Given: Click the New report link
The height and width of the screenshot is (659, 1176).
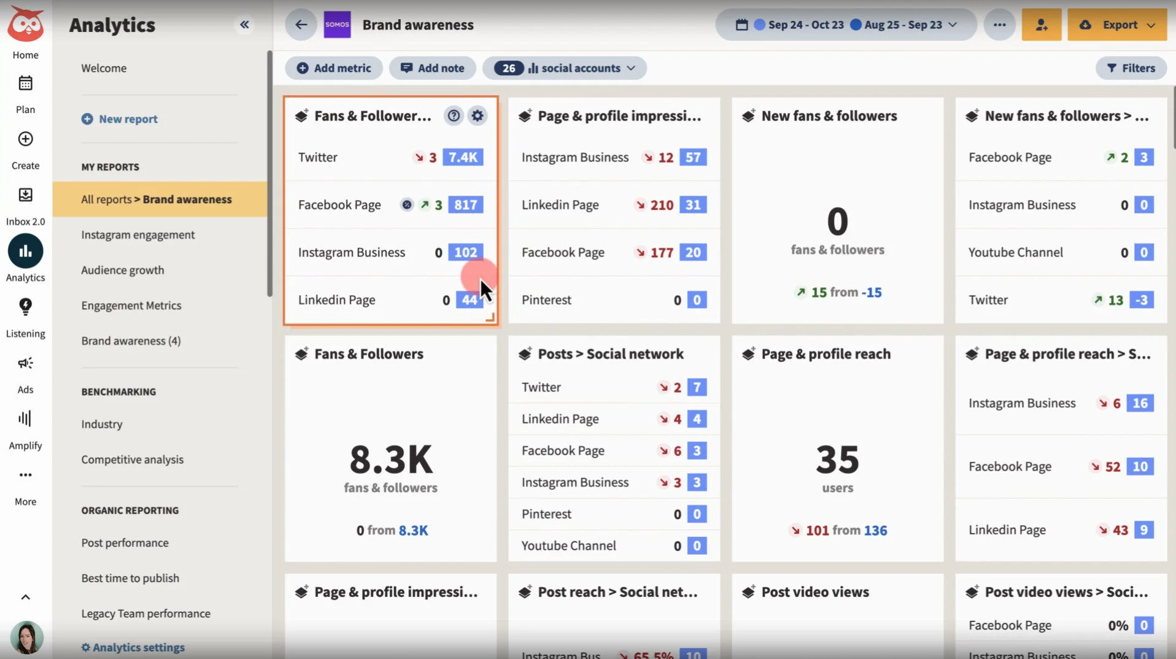Looking at the screenshot, I should coord(120,119).
